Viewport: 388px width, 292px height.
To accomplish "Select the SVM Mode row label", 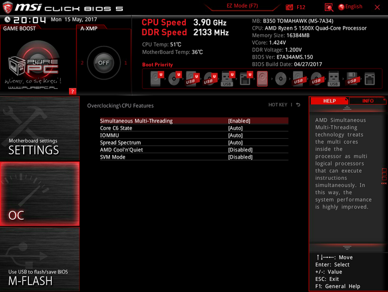I will coord(112,157).
